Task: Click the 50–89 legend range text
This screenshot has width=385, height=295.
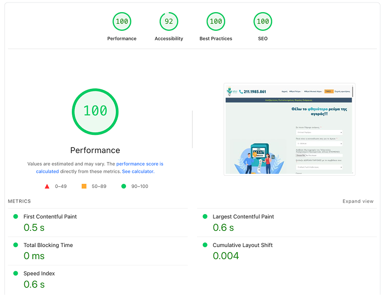Action: click(99, 186)
